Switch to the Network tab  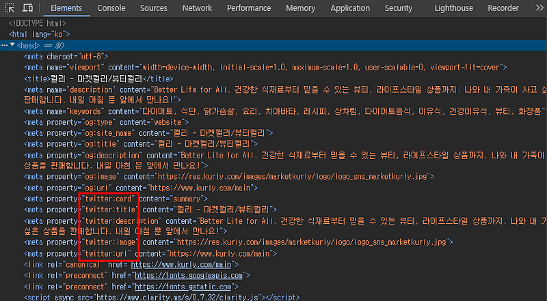pos(197,8)
